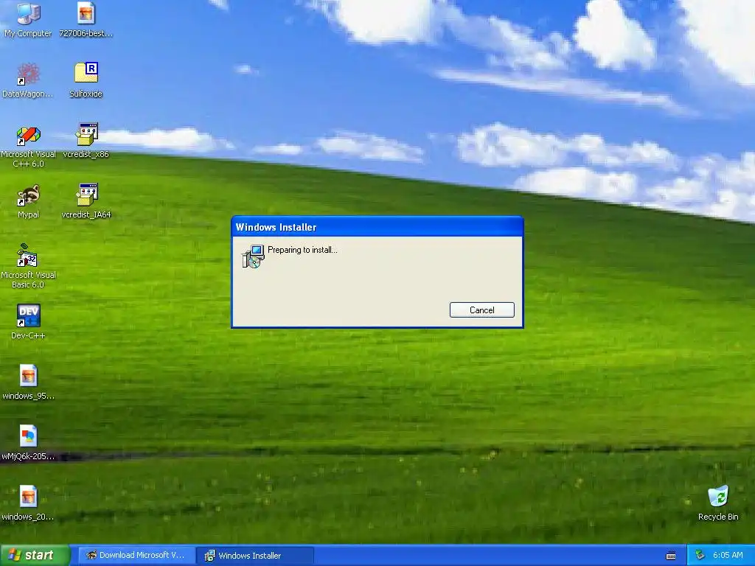Switch to Download Microsoft V... taskbar window
Image resolution: width=755 pixels, height=566 pixels.
click(x=136, y=556)
